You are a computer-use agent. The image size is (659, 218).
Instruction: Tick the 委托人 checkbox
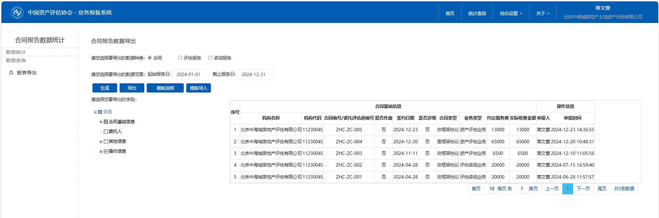coord(106,132)
